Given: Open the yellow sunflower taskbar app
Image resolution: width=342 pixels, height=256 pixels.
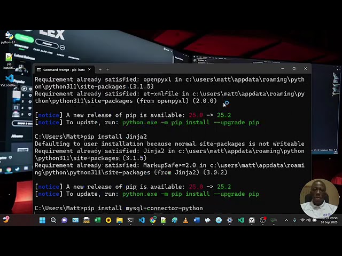Looking at the screenshot, I should 108,220.
